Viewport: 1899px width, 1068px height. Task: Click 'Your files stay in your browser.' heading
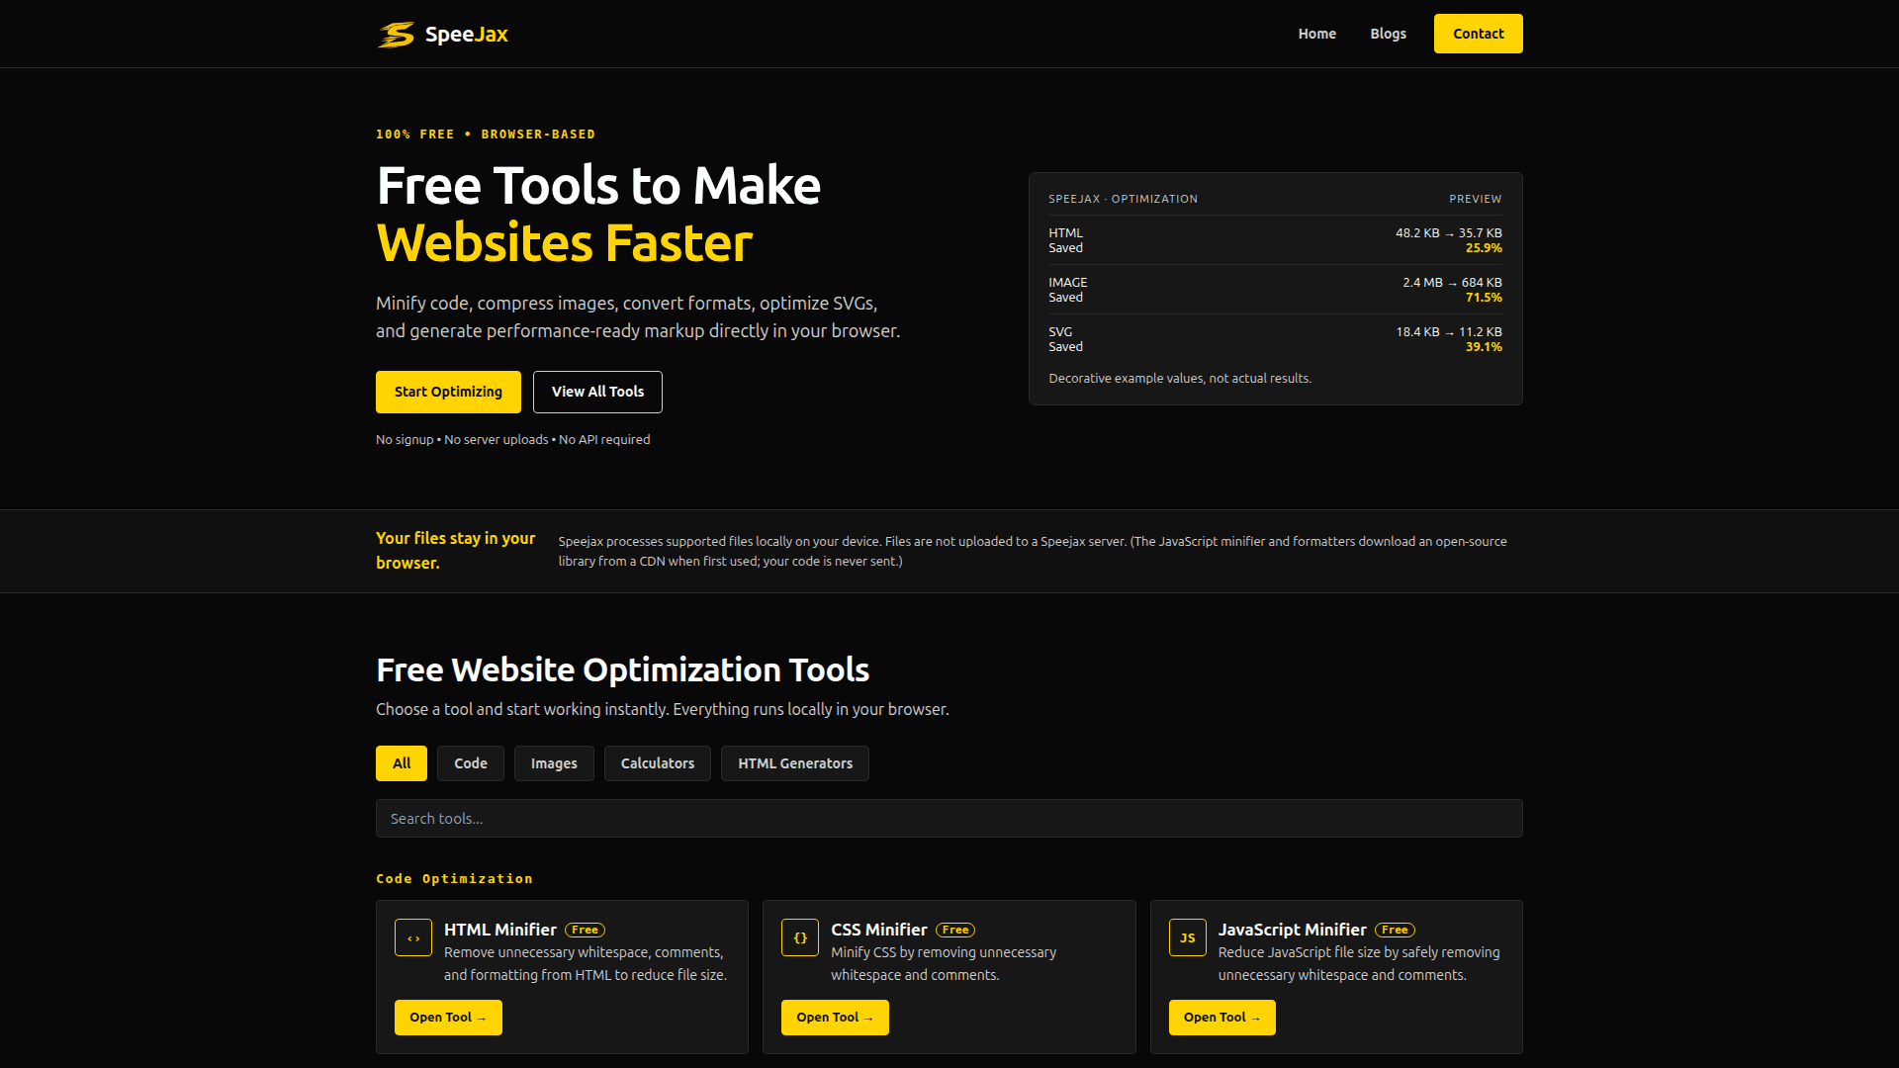point(456,551)
